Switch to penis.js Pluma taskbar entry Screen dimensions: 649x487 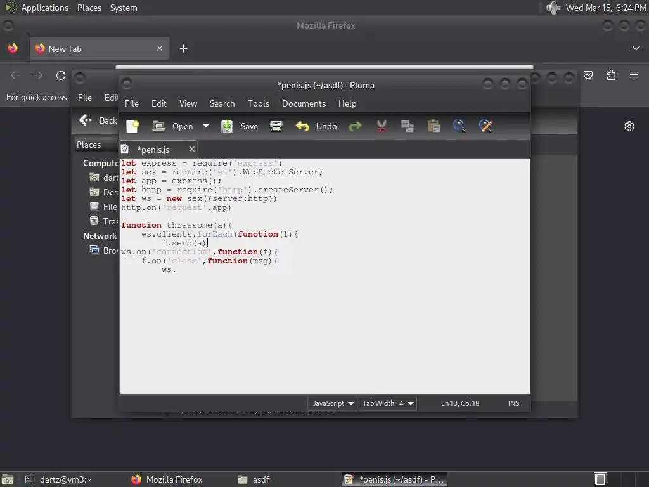point(394,479)
